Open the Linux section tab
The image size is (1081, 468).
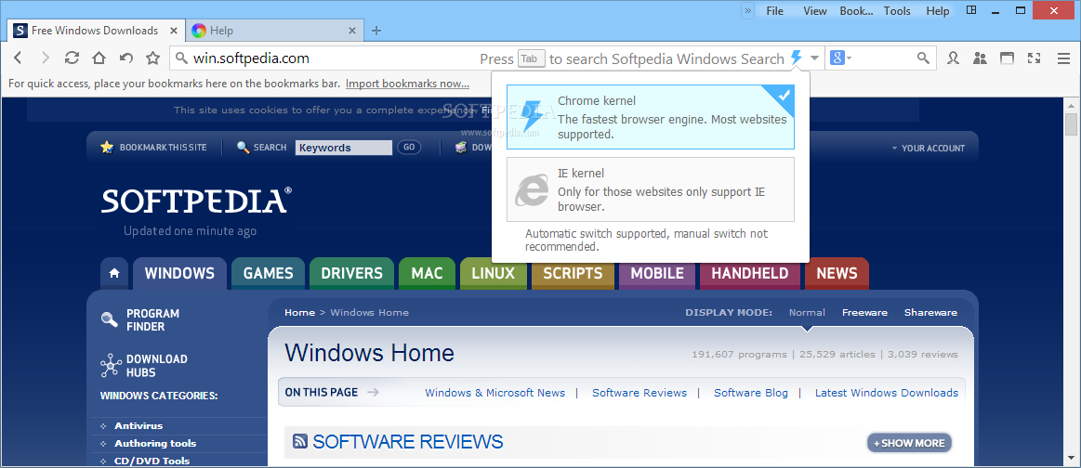click(x=493, y=273)
